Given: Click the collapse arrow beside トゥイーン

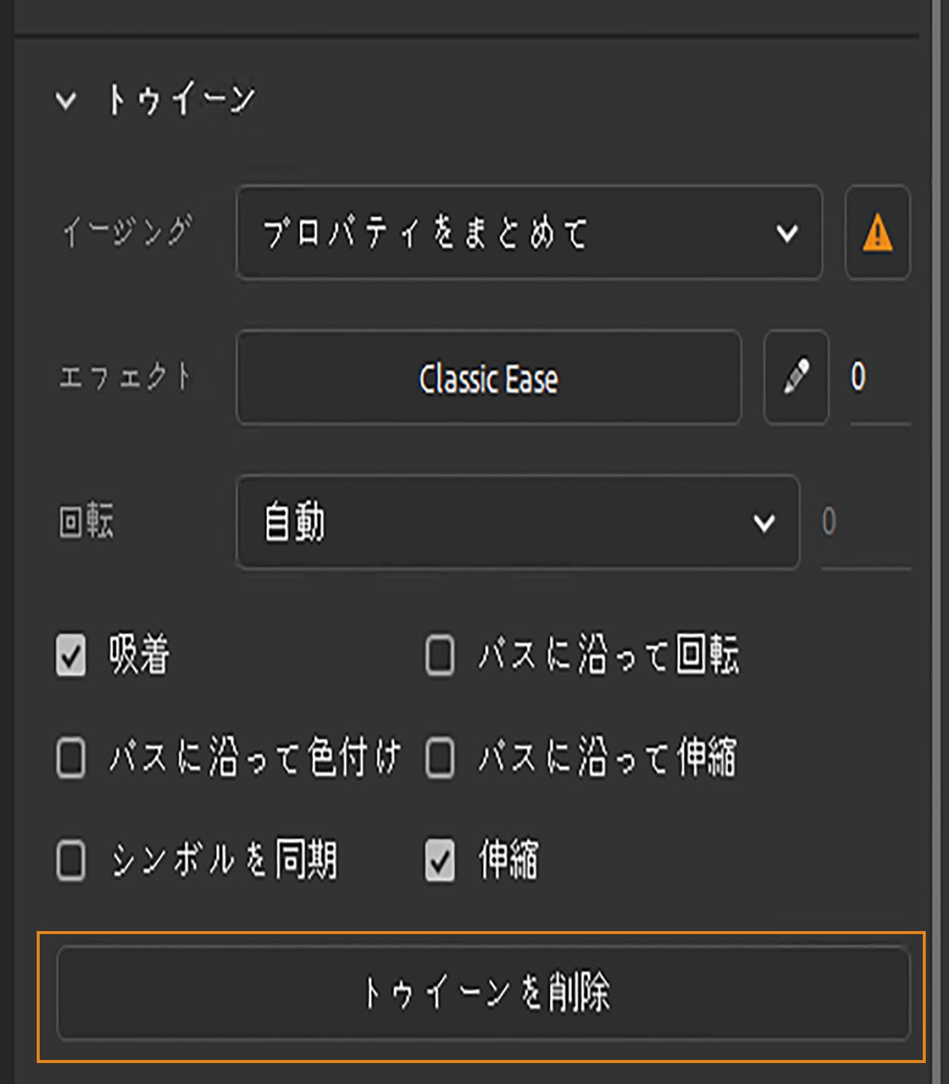Looking at the screenshot, I should 67,97.
